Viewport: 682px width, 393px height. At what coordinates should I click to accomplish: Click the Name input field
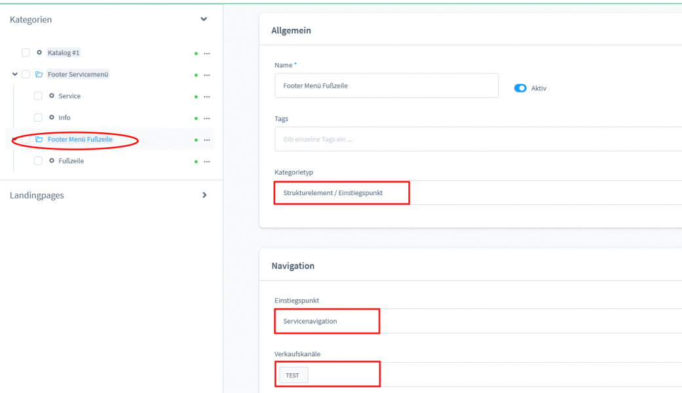click(387, 86)
